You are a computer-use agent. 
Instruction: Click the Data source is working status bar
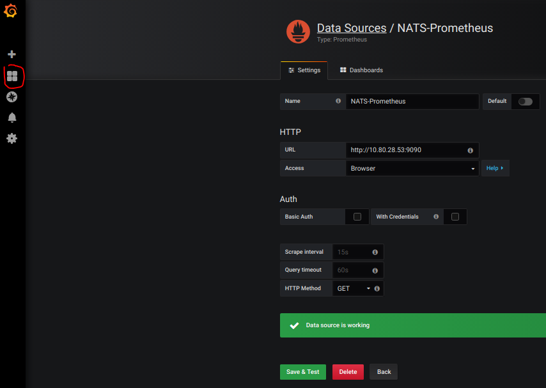412,325
